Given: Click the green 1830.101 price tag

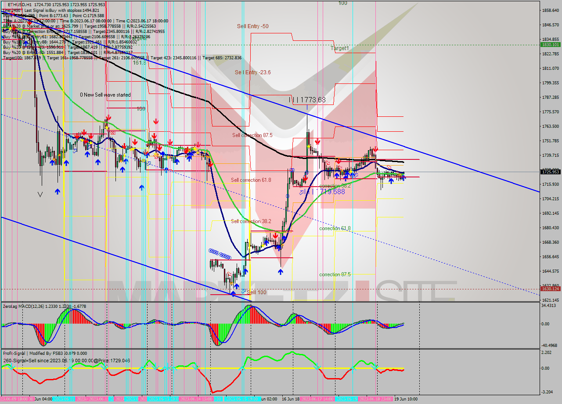Looking at the screenshot, I should click(x=550, y=44).
